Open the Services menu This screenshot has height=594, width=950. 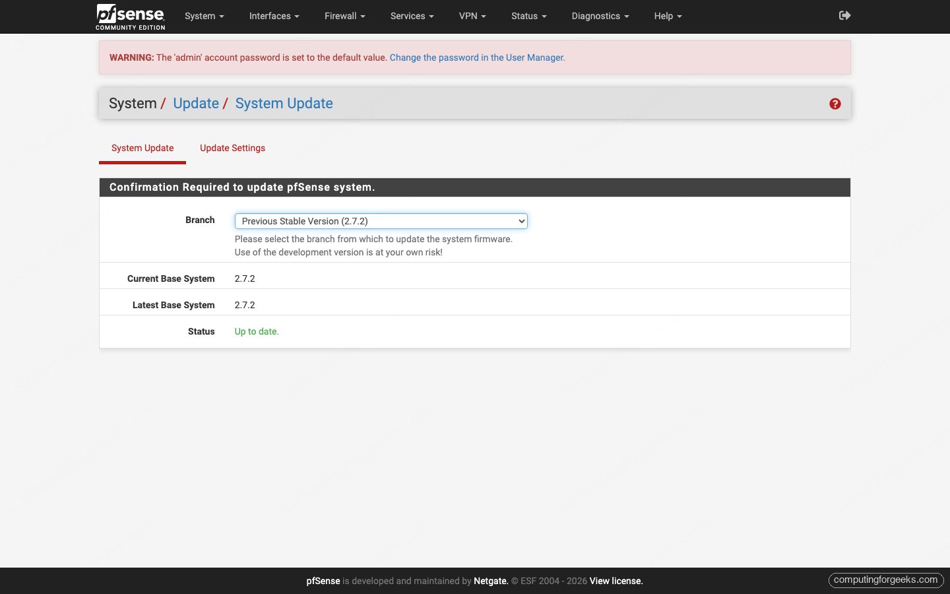click(x=412, y=16)
